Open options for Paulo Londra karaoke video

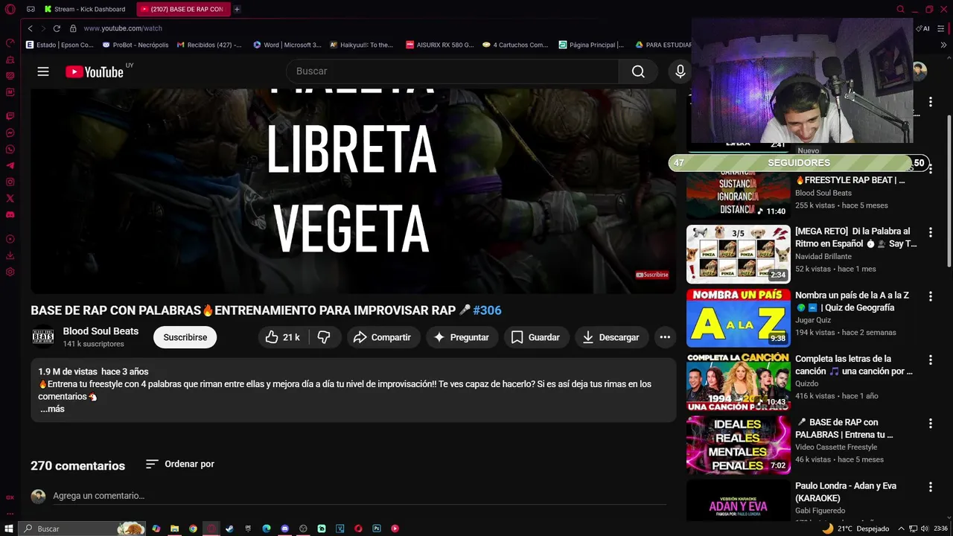930,487
